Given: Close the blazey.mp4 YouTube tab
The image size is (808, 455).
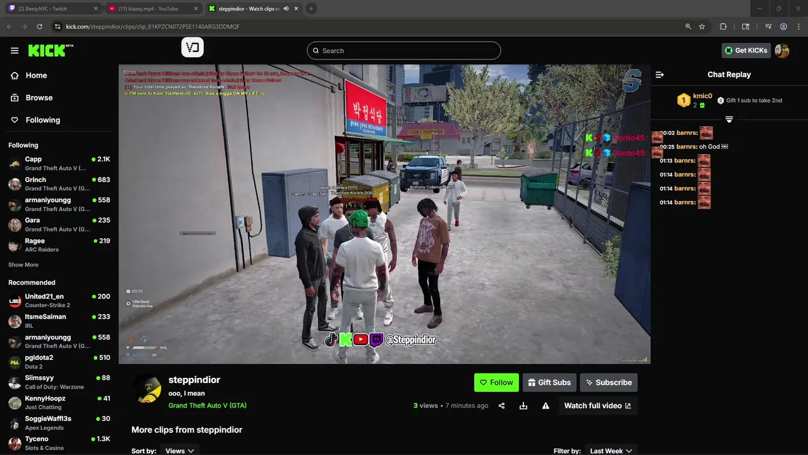Looking at the screenshot, I should point(196,9).
